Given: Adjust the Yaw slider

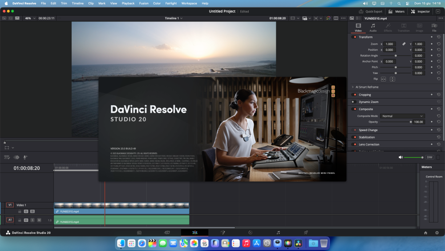Looking at the screenshot, I should click(x=396, y=73).
